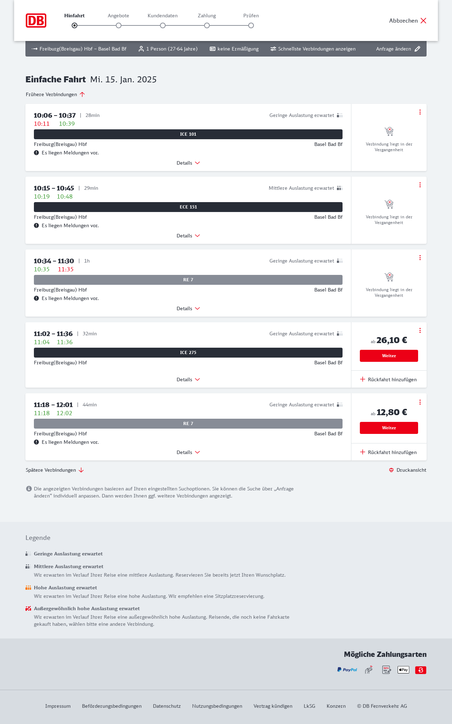Click the Anfrage ändern pencil icon
Image resolution: width=452 pixels, height=724 pixels.
coord(417,49)
